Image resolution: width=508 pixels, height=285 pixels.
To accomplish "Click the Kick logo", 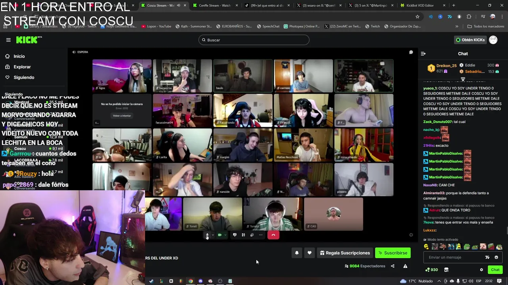I will point(29,40).
